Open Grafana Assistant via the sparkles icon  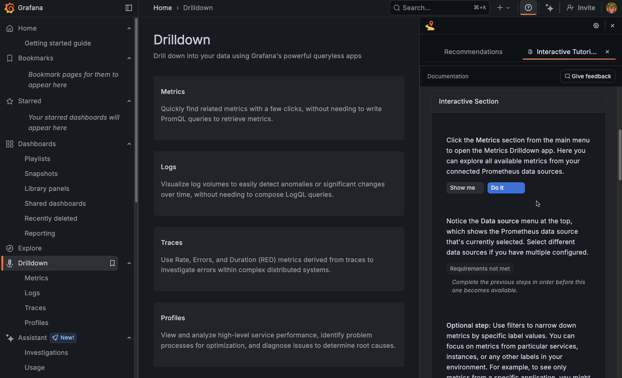[x=549, y=7]
